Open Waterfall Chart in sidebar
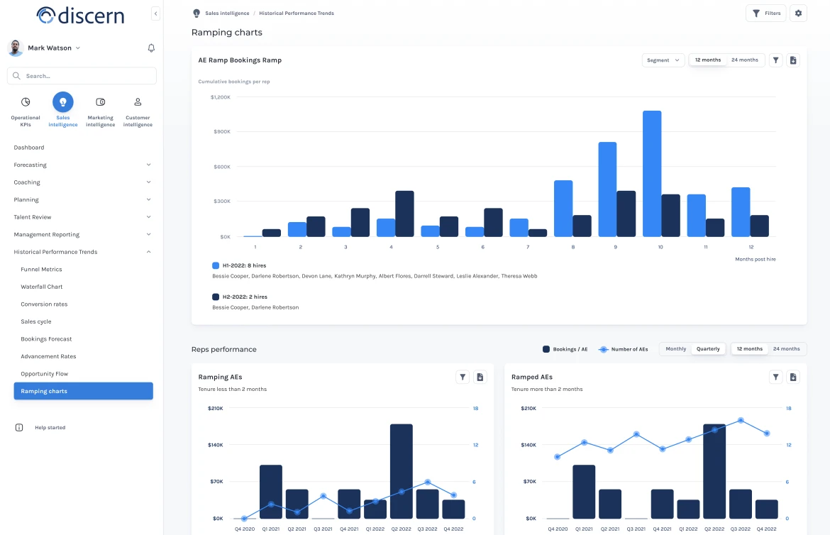The width and height of the screenshot is (830, 535). 42,287
